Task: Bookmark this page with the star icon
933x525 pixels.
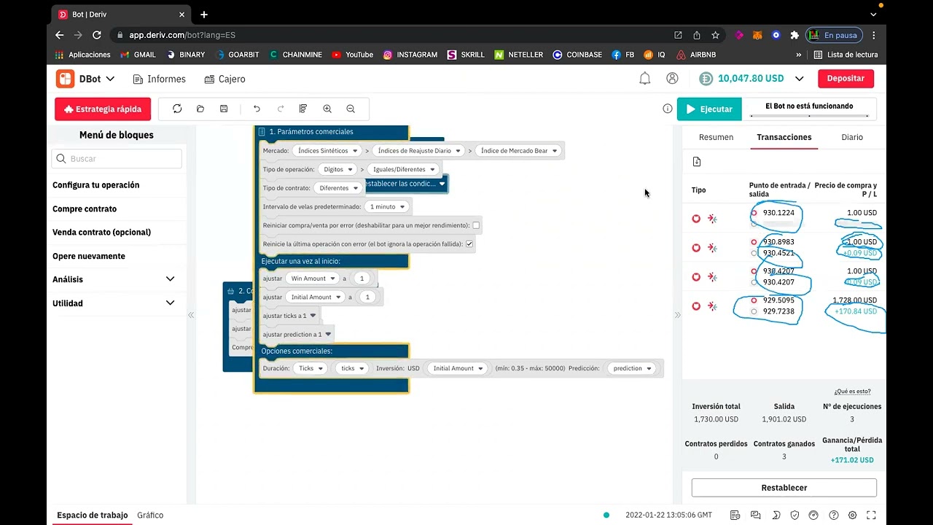Action: point(715,35)
